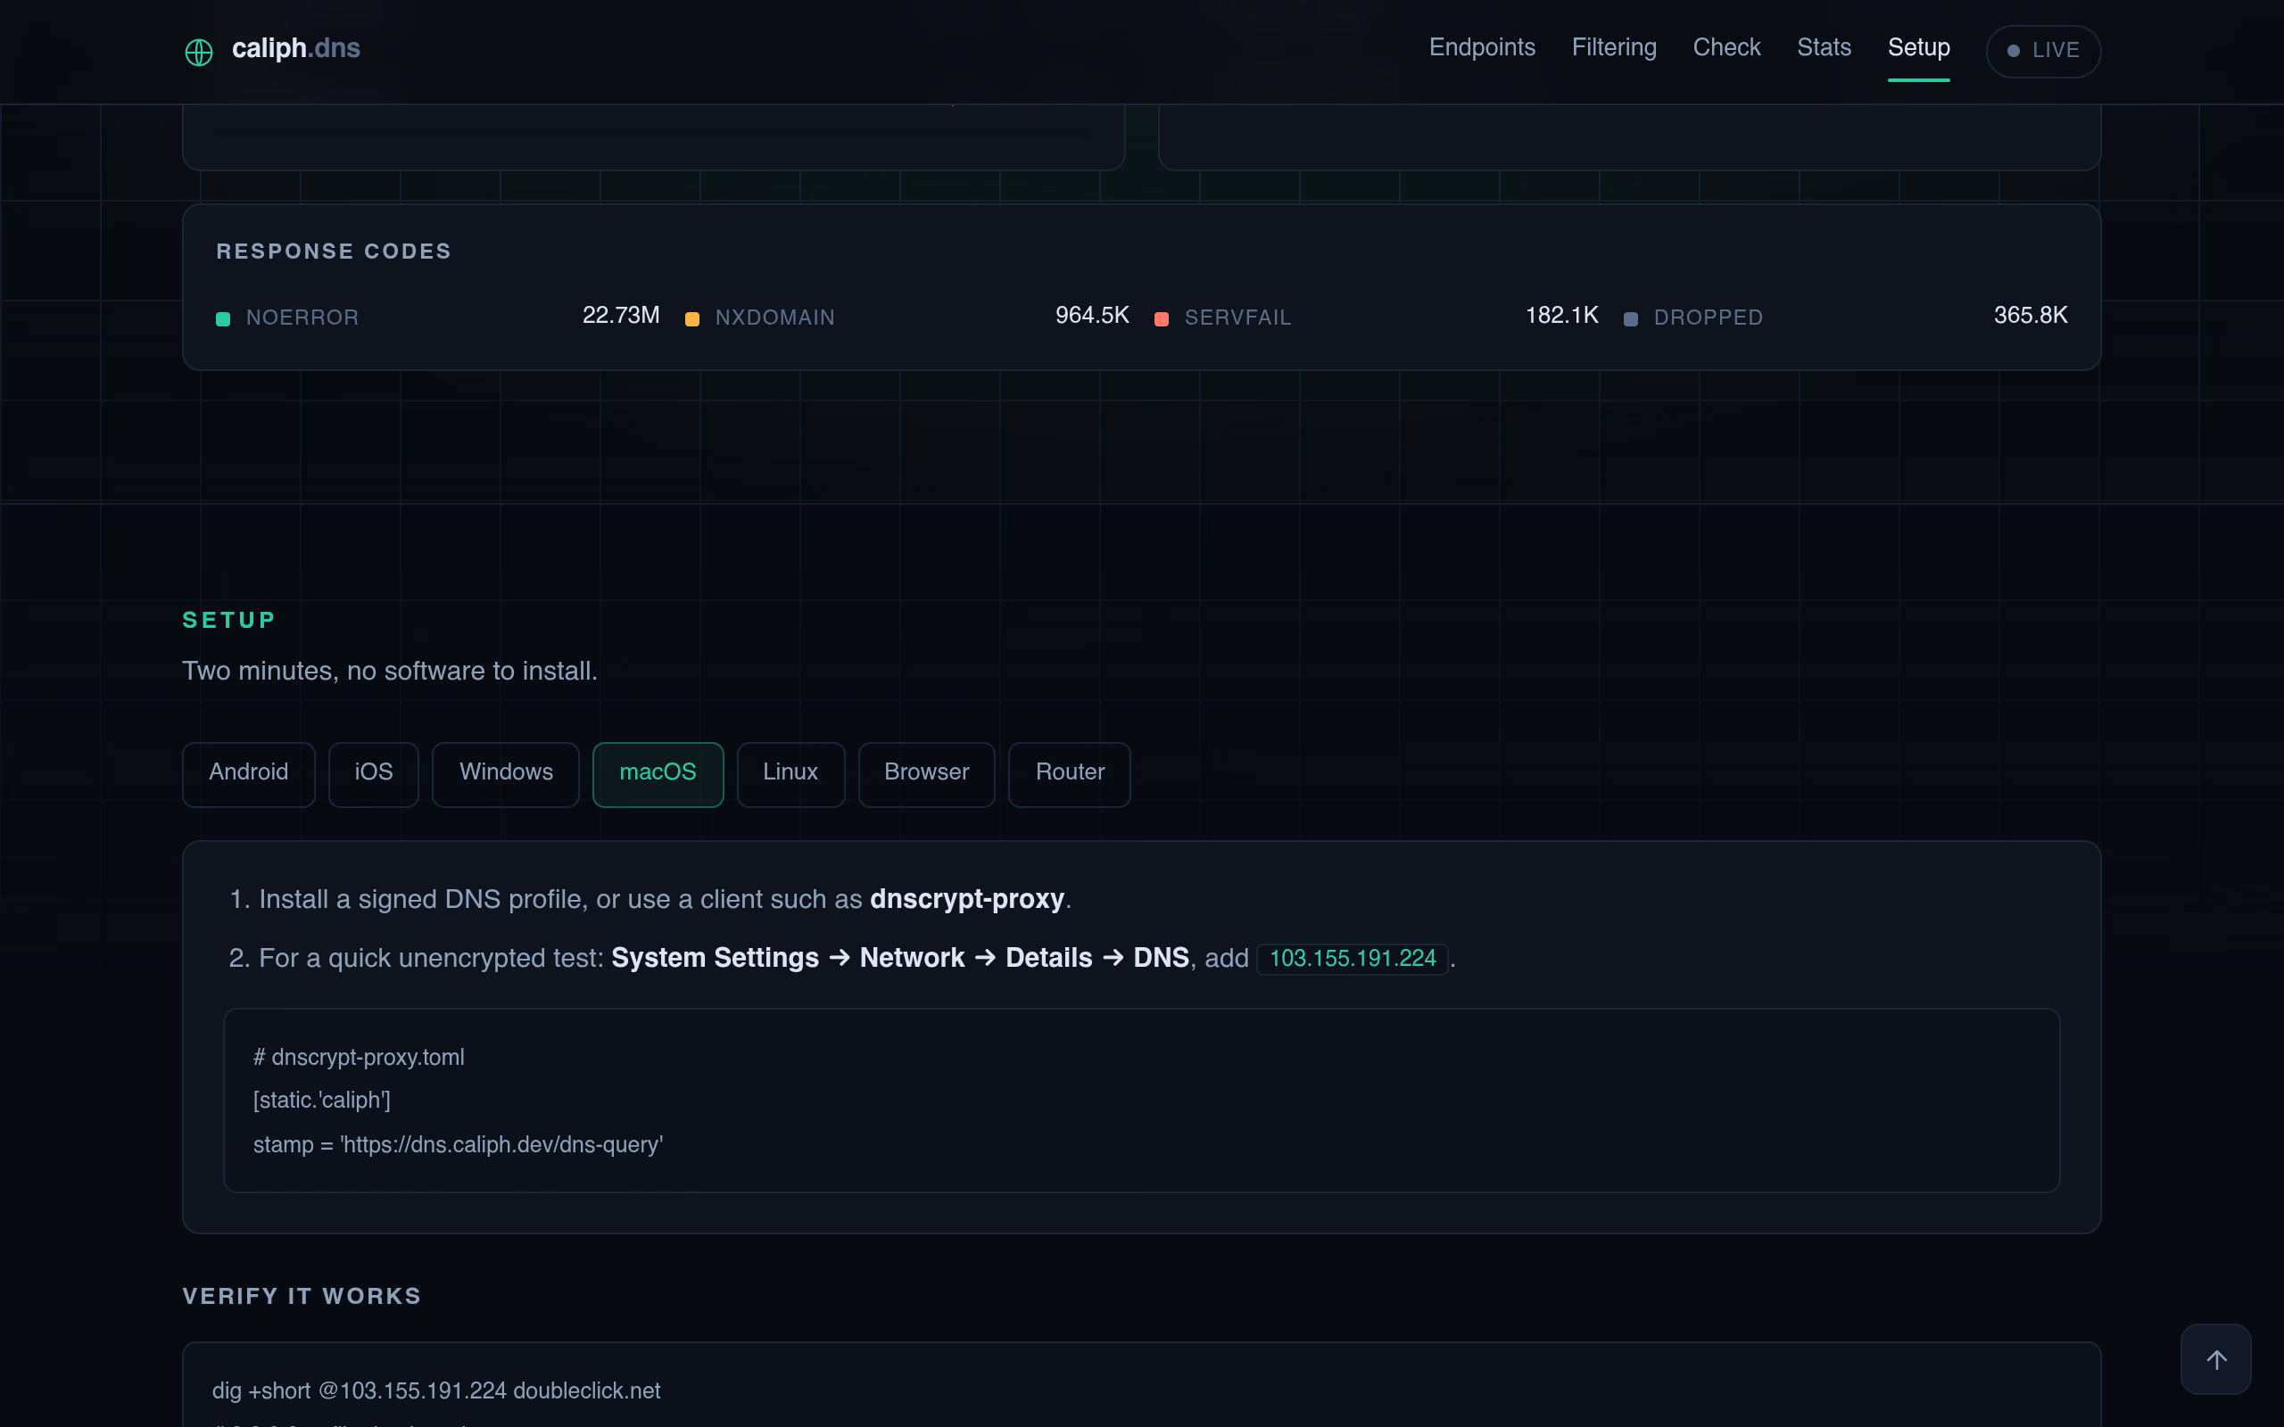Switch to the Android setup tab
The image size is (2284, 1427).
(x=248, y=774)
